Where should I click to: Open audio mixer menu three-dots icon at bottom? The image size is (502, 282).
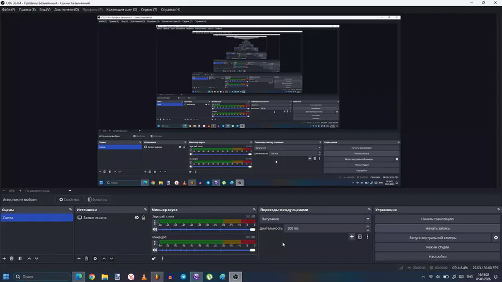click(162, 259)
